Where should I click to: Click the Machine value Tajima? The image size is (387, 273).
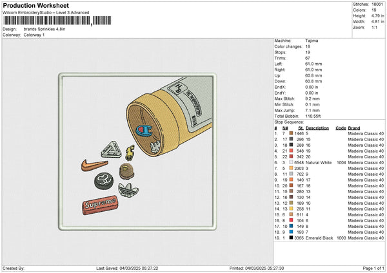click(x=312, y=41)
